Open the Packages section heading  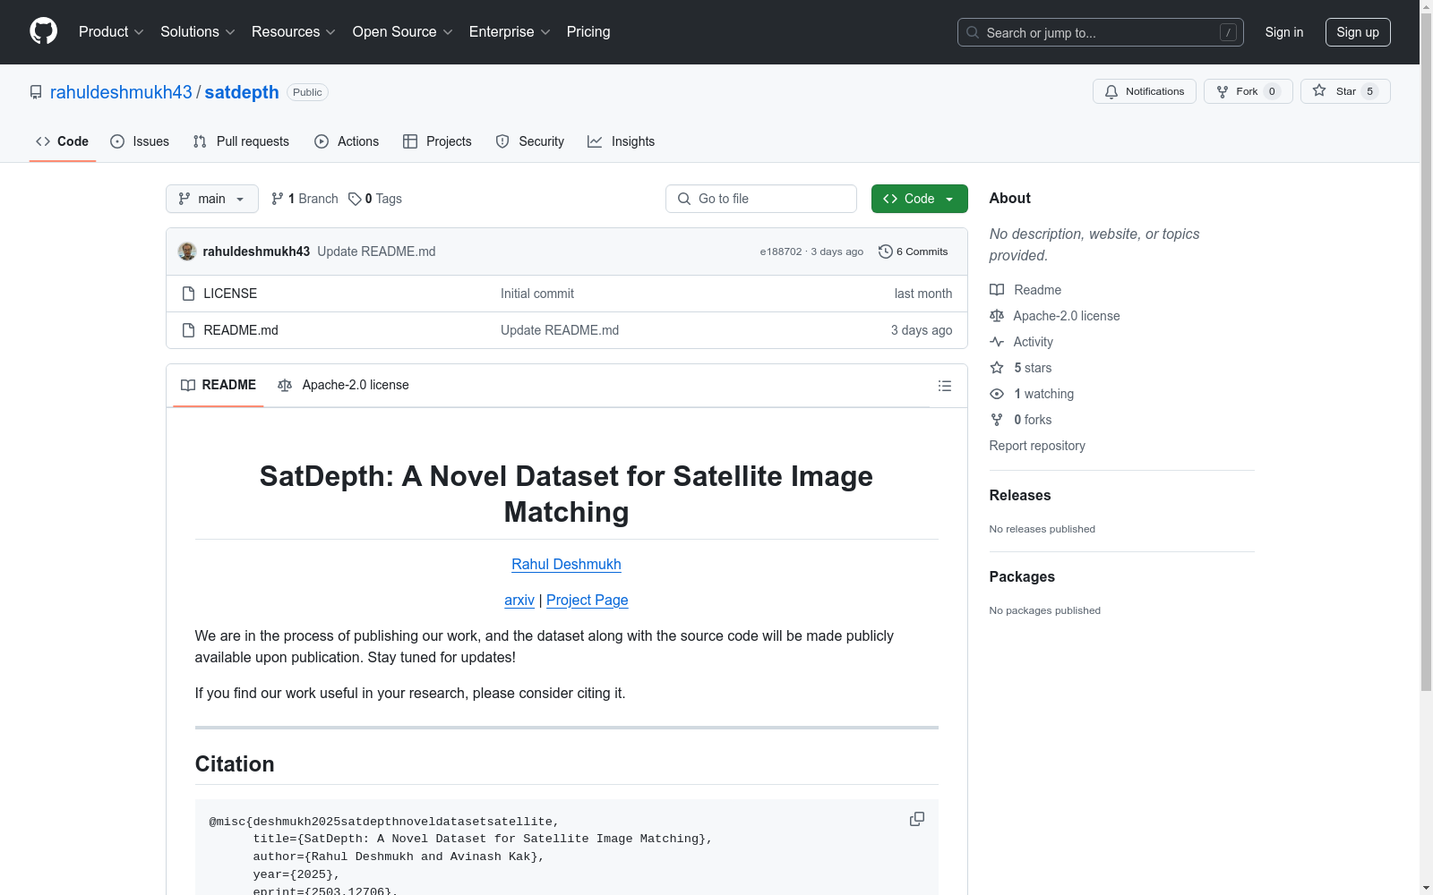coord(1022,576)
